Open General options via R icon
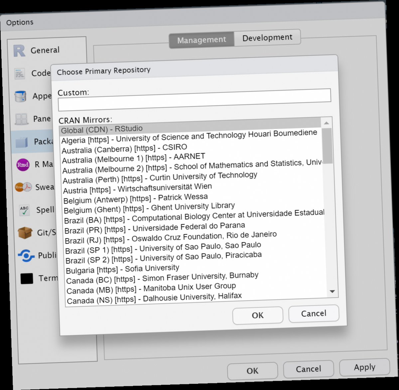The width and height of the screenshot is (399, 390). pos(19,51)
